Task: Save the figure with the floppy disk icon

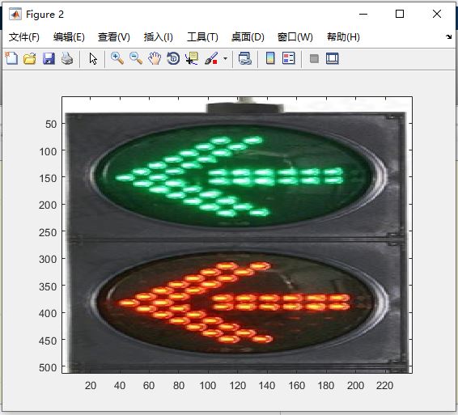Action: [49, 58]
